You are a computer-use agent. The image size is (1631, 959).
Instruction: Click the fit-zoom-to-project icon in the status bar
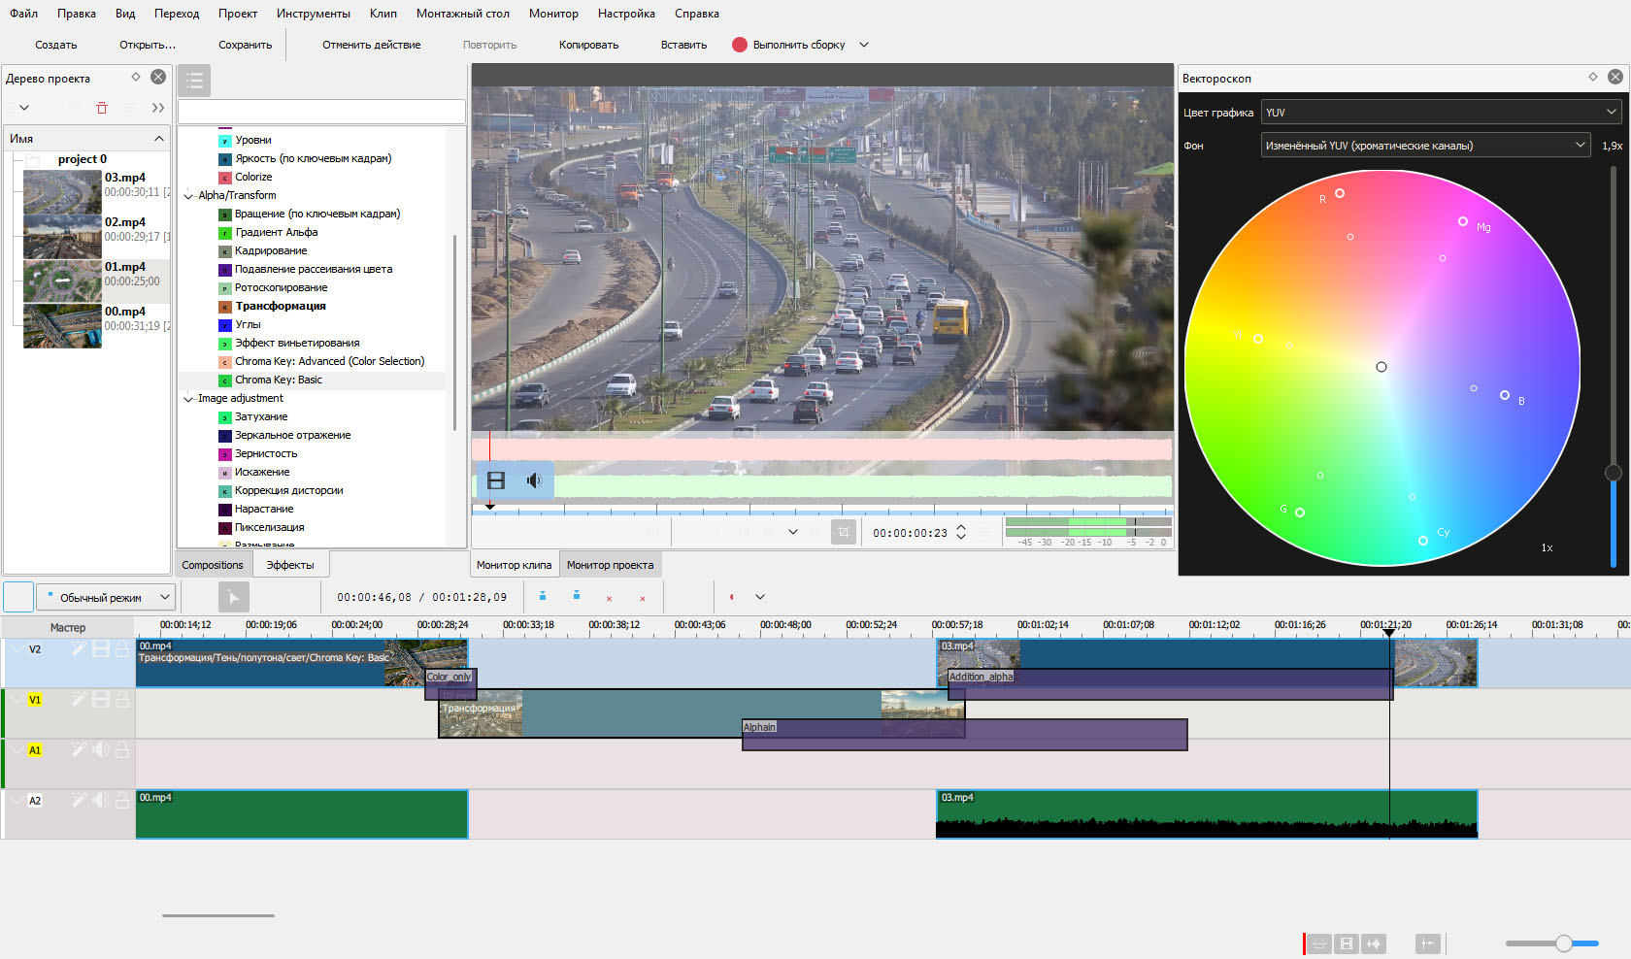[1319, 943]
